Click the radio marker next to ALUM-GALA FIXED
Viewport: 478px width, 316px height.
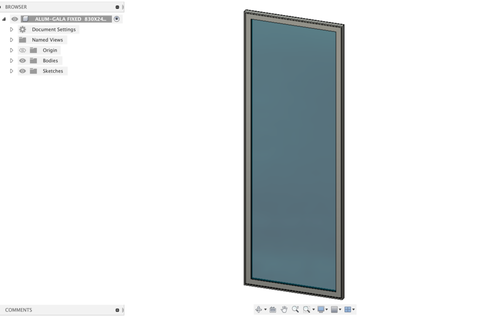116,18
